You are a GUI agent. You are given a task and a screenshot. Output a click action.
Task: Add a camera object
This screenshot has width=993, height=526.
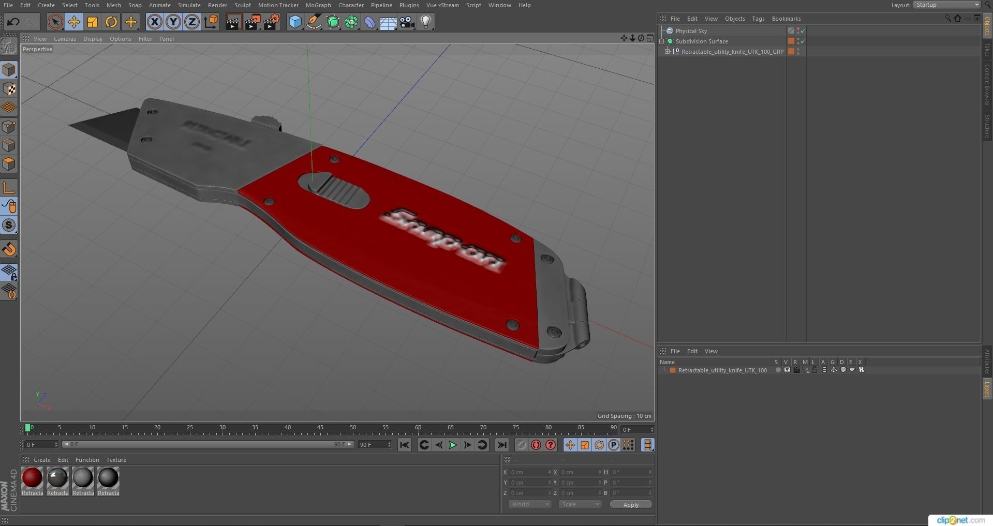tap(407, 22)
